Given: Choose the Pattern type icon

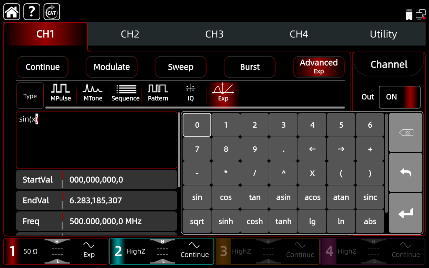Looking at the screenshot, I should [158, 93].
